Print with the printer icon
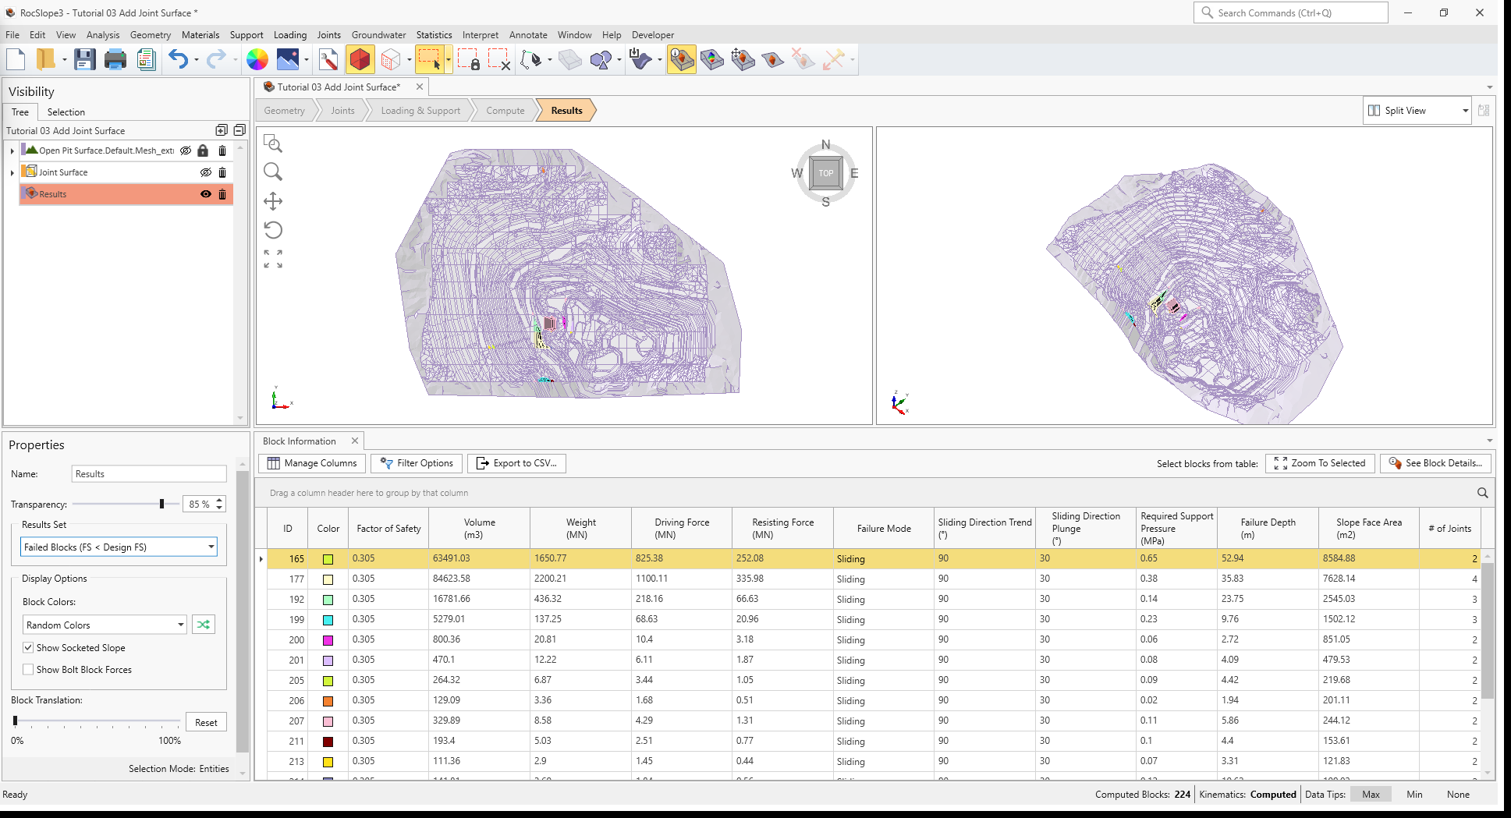Viewport: 1511px width, 818px height. pyautogui.click(x=115, y=59)
